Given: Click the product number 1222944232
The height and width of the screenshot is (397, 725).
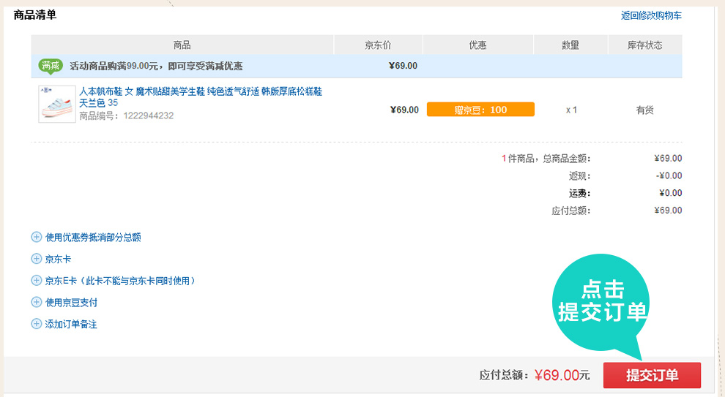Looking at the screenshot, I should 149,116.
